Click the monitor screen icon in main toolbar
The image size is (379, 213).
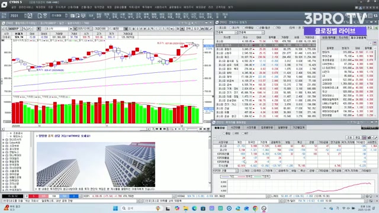click(83, 16)
